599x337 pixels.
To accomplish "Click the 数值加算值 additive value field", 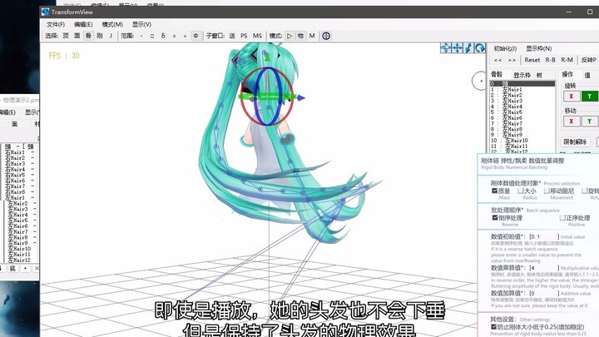I will coord(544,294).
